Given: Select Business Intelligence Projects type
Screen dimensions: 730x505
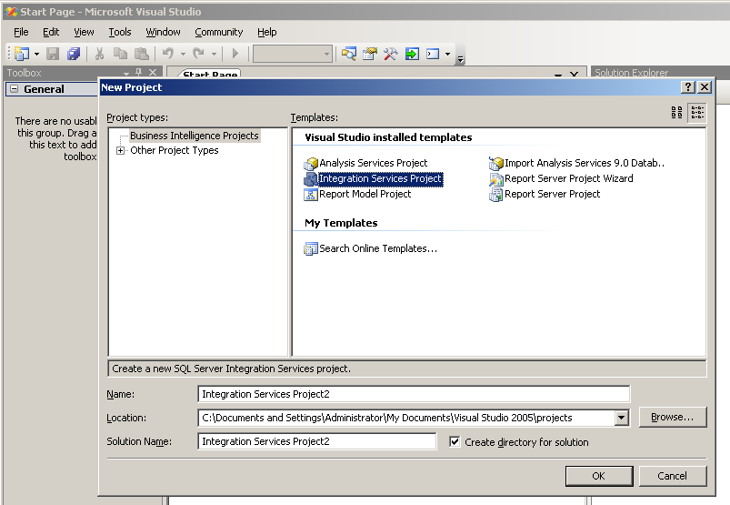Looking at the screenshot, I should (195, 136).
